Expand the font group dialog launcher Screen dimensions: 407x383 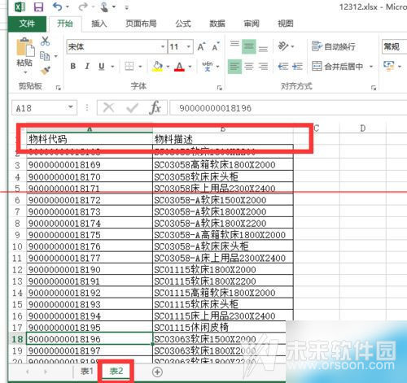(x=220, y=88)
